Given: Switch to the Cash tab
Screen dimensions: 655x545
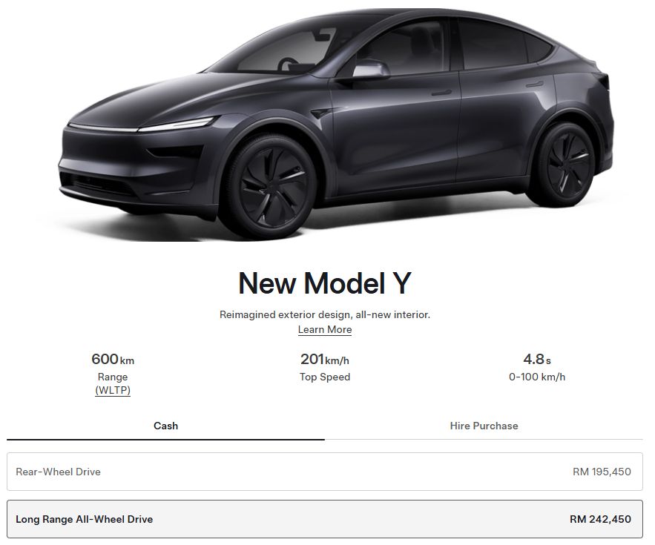Looking at the screenshot, I should click(165, 426).
